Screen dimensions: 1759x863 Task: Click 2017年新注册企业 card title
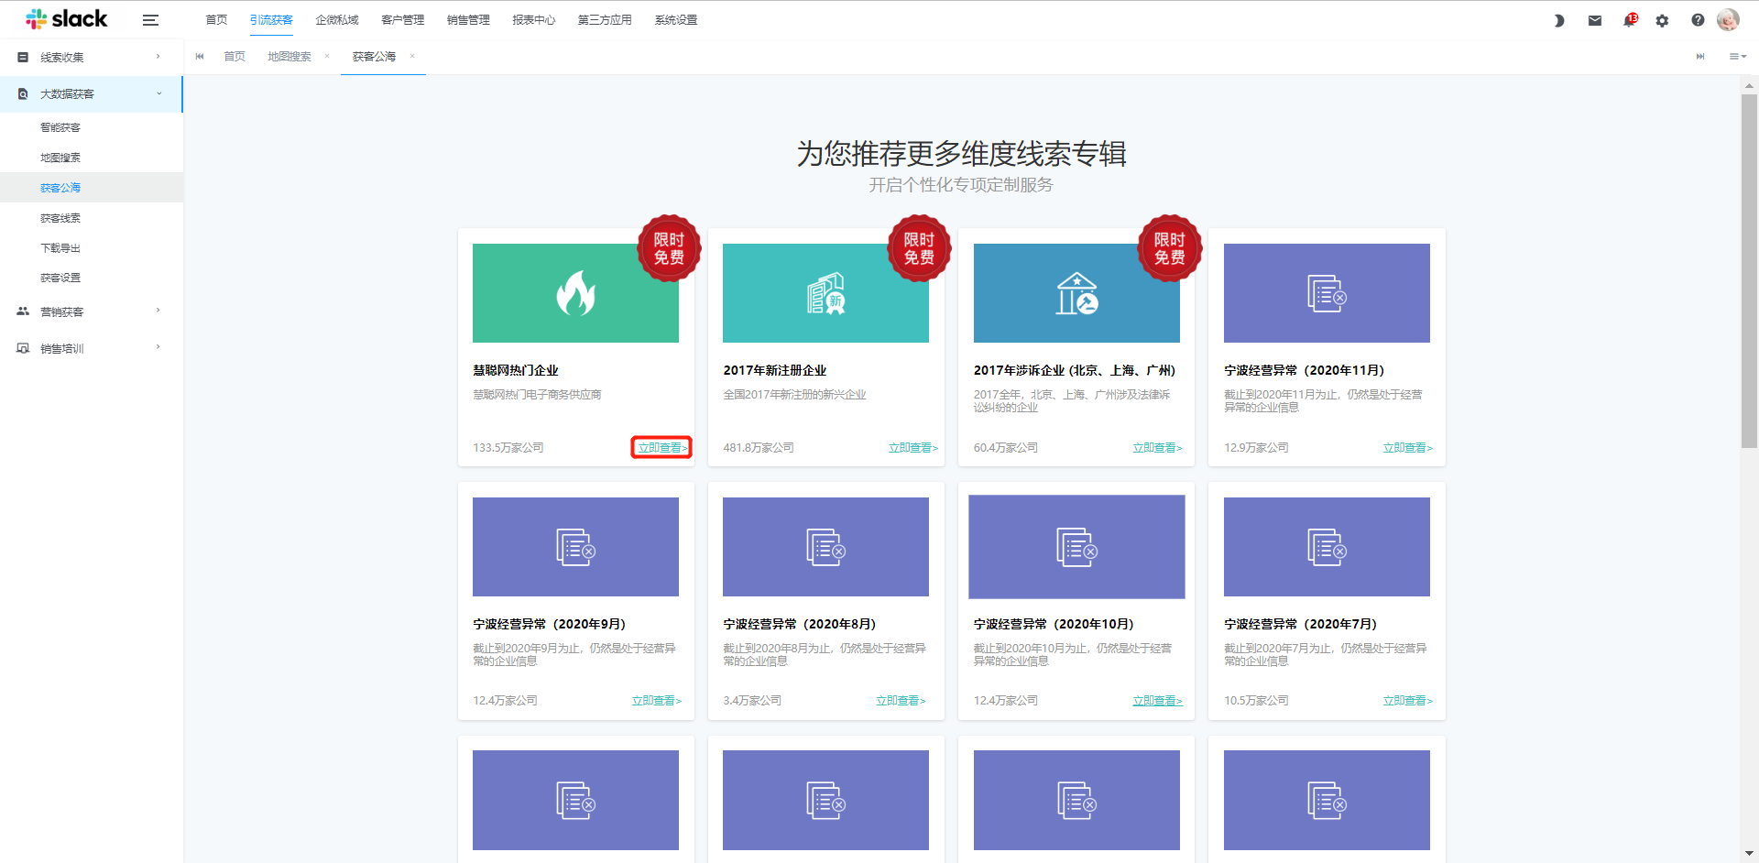pos(775,370)
